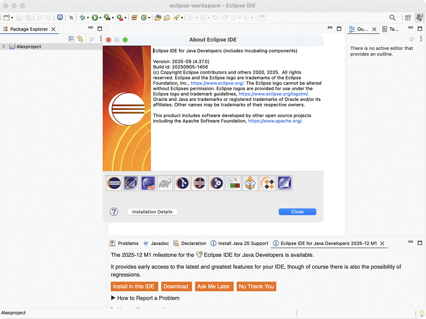Click the Open Perspective icon

tap(408, 17)
